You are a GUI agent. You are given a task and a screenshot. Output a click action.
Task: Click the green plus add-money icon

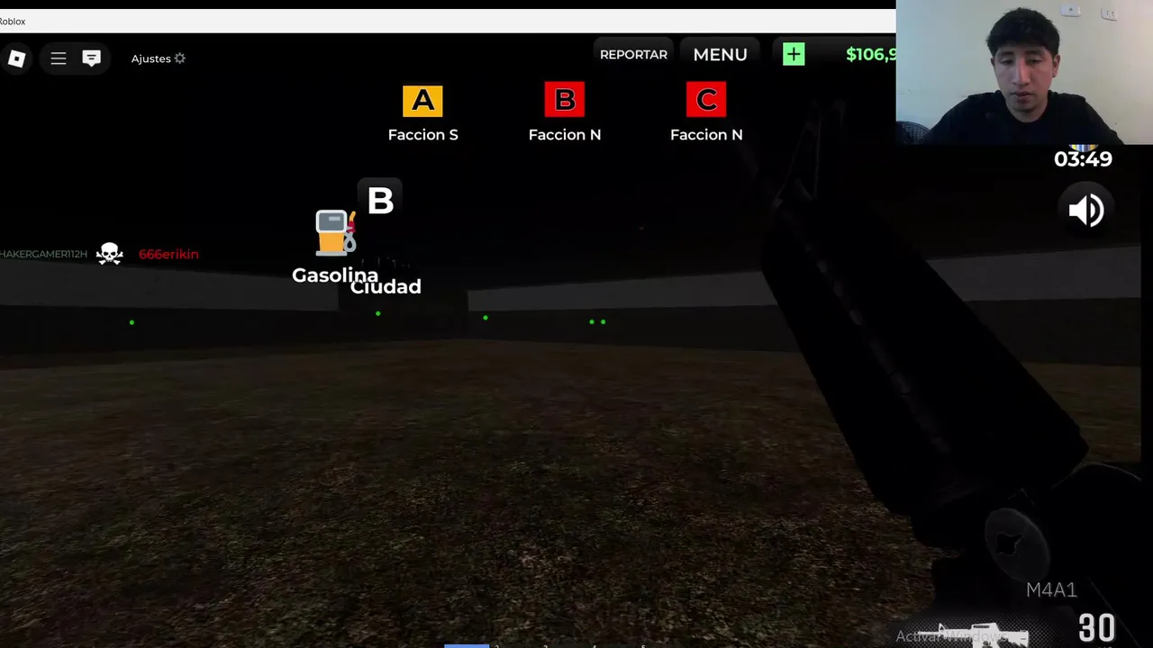pyautogui.click(x=794, y=54)
